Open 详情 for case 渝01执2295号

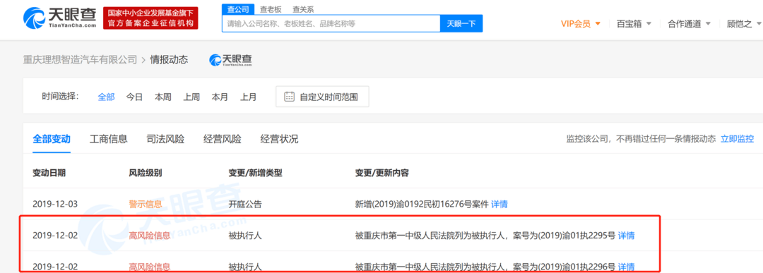626,236
